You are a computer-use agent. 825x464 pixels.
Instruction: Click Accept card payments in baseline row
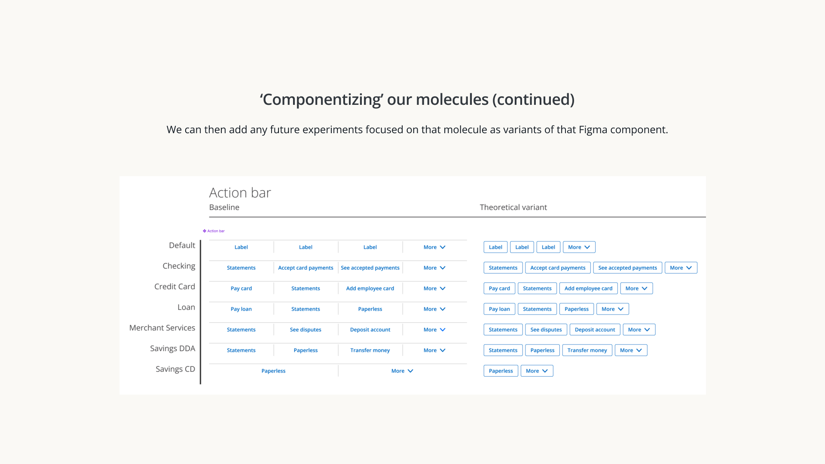[306, 268]
